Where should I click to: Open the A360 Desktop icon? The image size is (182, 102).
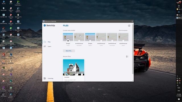(4, 22)
